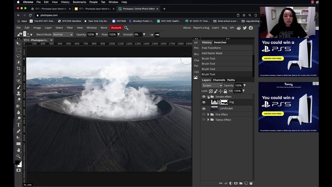This screenshot has width=332, height=187.
Task: Toggle Quick Mask mode icon
Action: pos(18,170)
